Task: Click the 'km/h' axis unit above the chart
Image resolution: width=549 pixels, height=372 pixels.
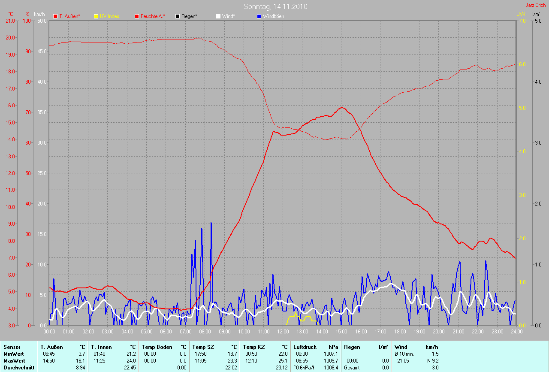Action: point(39,14)
